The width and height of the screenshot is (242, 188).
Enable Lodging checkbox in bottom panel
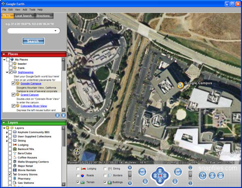(78, 169)
